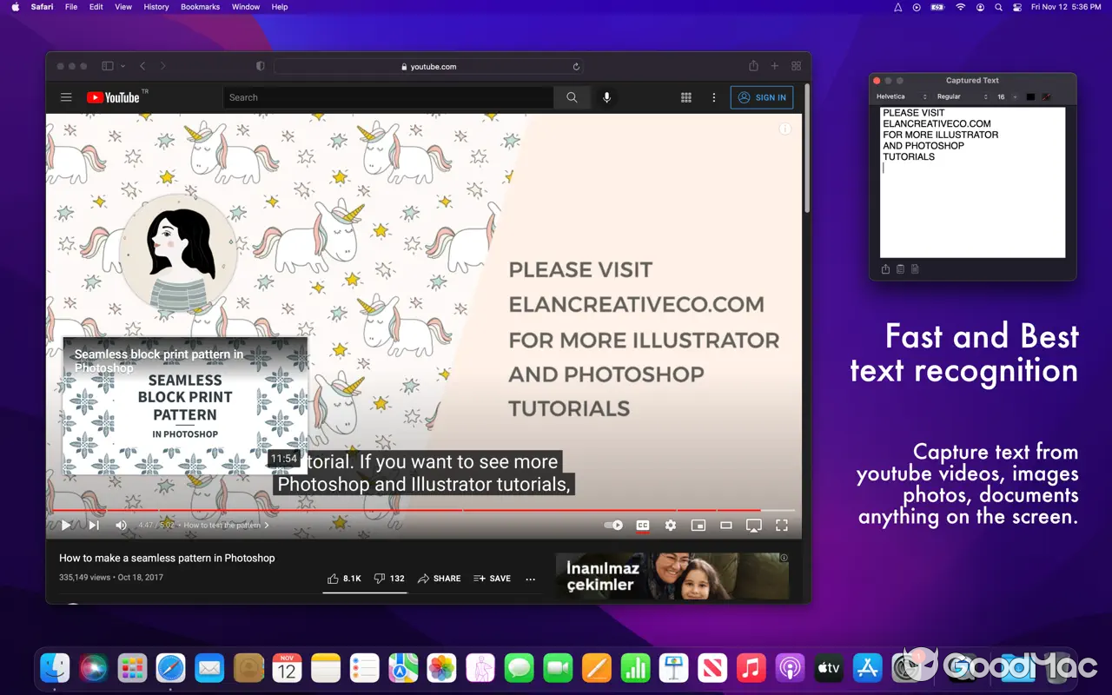Viewport: 1112px width, 695px height.
Task: Click the black text color swatch
Action: coord(1030,96)
